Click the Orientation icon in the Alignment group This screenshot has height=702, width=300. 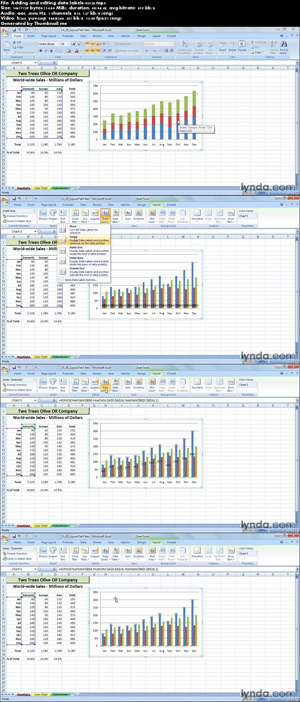coord(105,44)
